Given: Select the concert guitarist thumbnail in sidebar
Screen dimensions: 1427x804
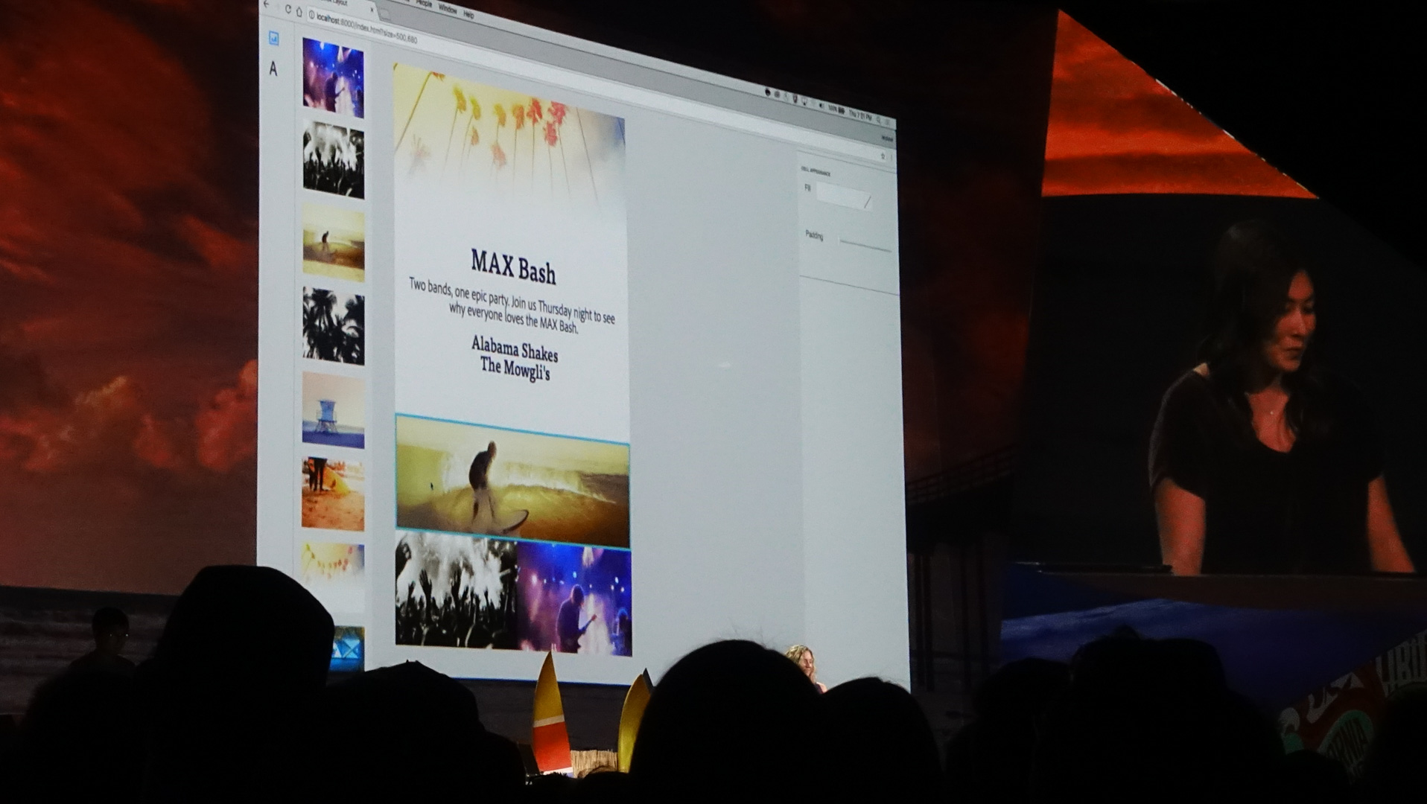Looking at the screenshot, I should pos(333,78).
